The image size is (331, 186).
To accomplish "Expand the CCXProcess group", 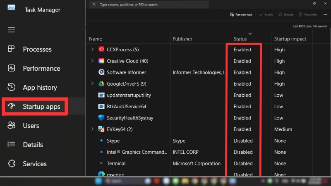I will coord(92,50).
